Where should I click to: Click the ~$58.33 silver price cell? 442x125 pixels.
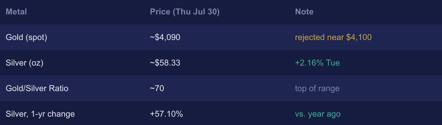pyautogui.click(x=165, y=63)
